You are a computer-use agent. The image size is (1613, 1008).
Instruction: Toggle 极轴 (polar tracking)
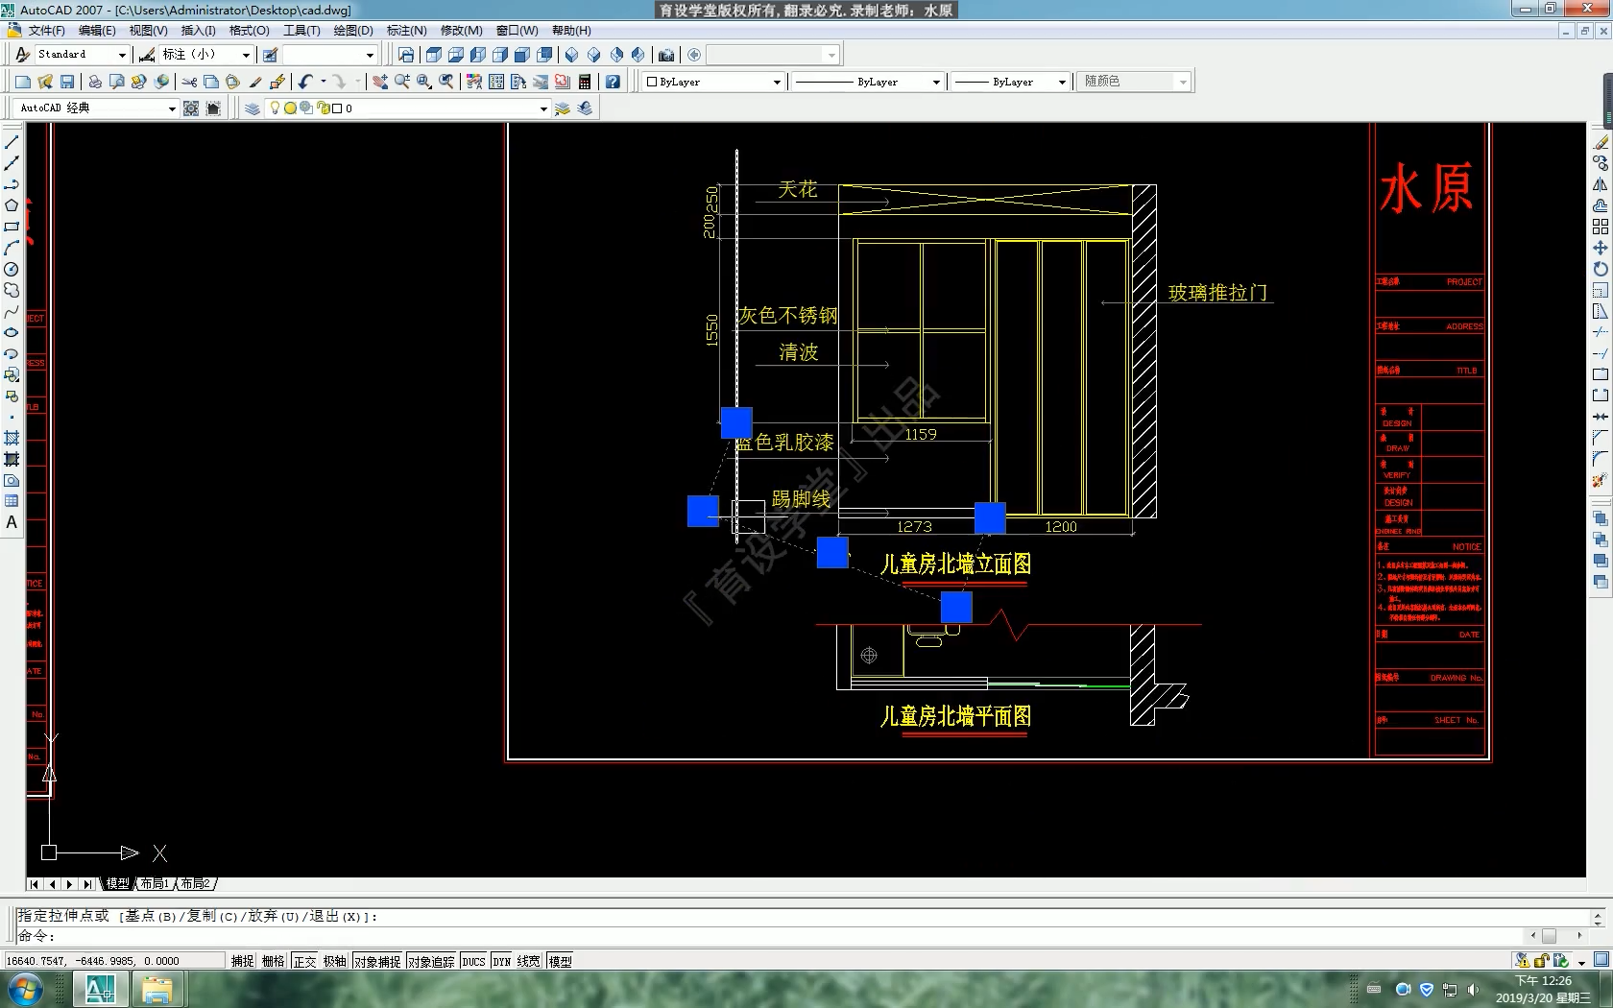coord(335,961)
